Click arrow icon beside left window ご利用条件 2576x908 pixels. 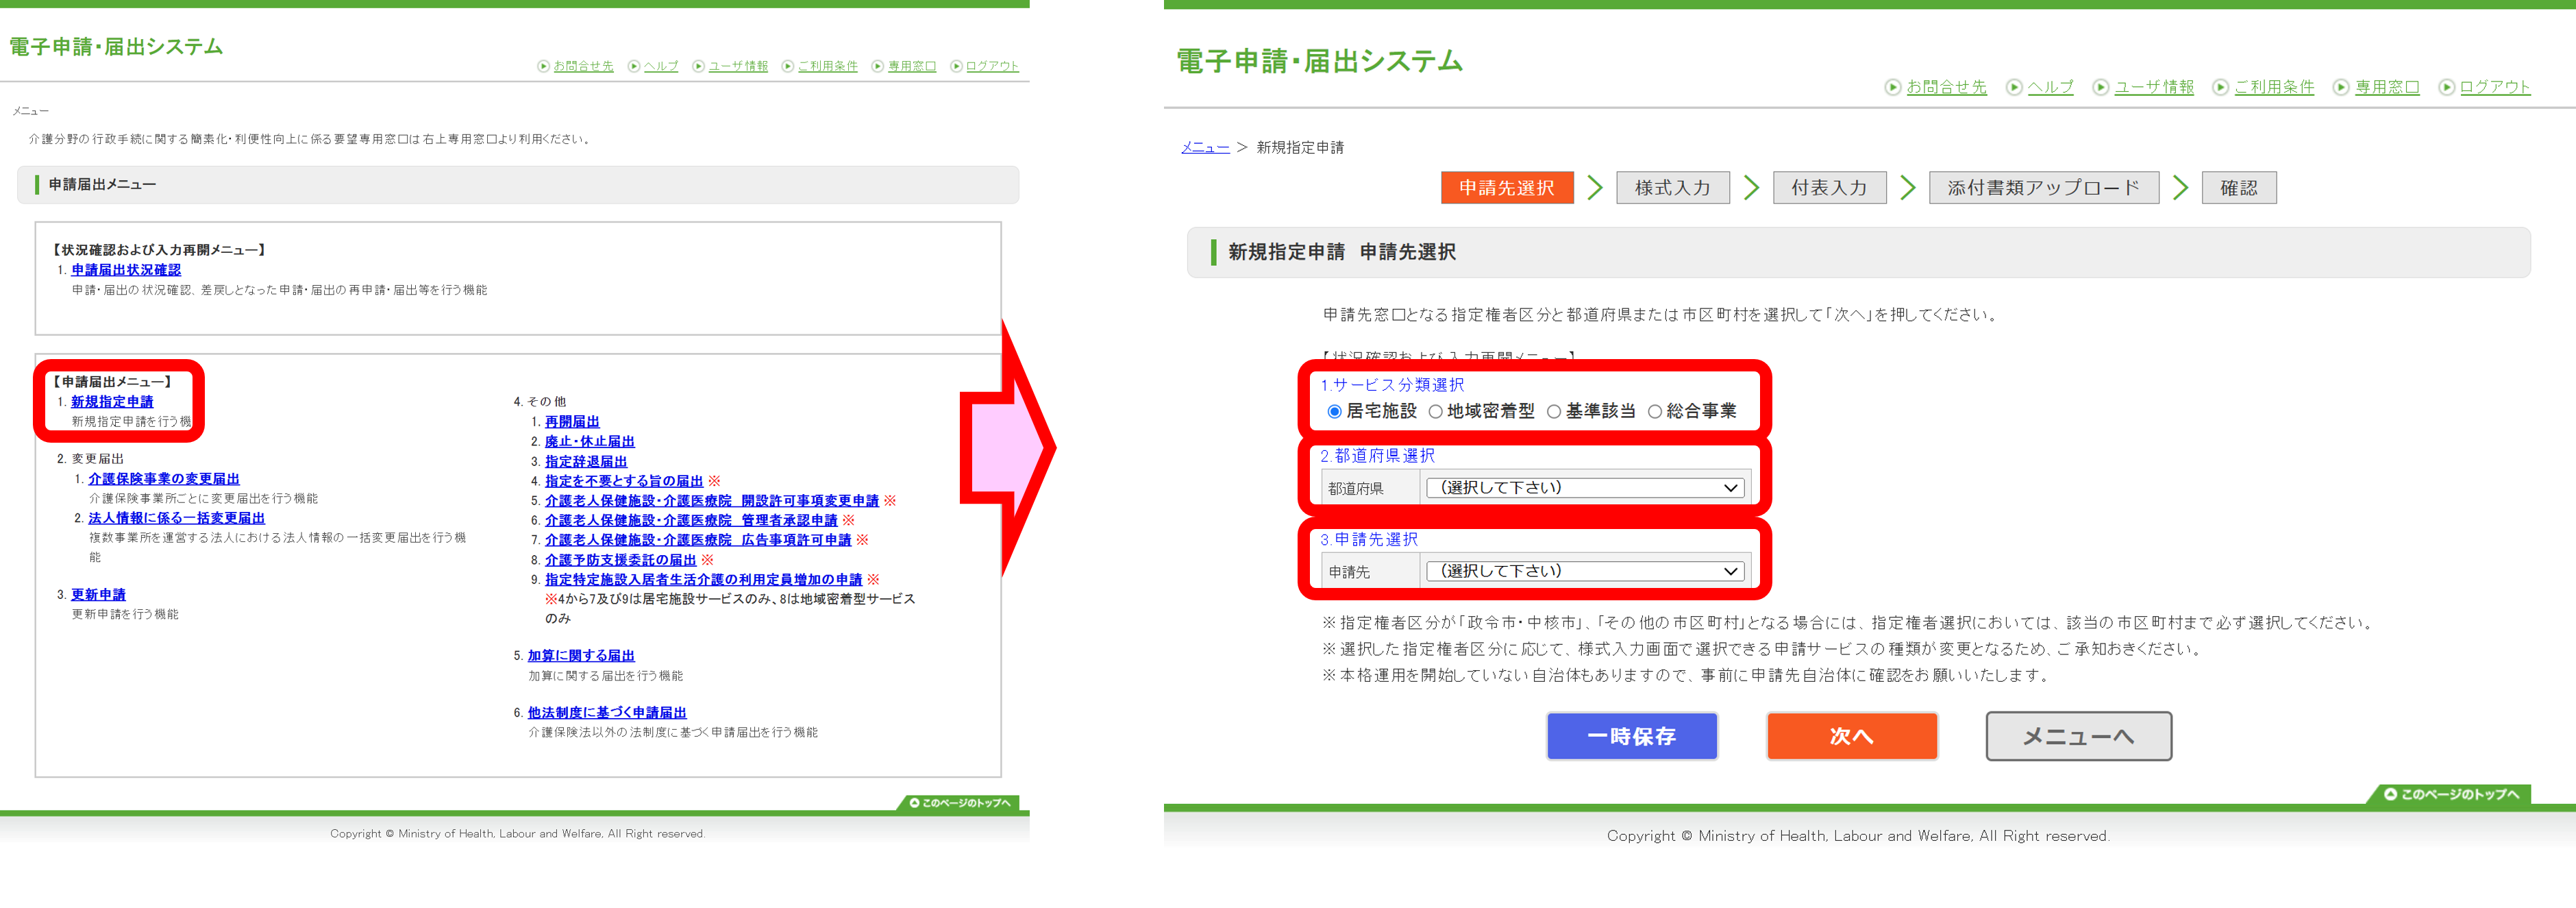coord(788,66)
